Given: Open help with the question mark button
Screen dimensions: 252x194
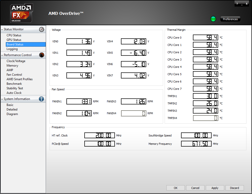Looking at the screenshot, I should 237,4.
